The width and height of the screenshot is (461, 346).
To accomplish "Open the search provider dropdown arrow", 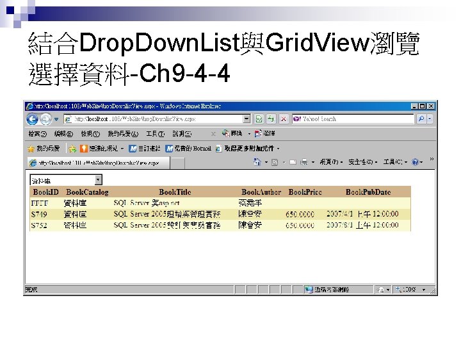I will click(430, 119).
